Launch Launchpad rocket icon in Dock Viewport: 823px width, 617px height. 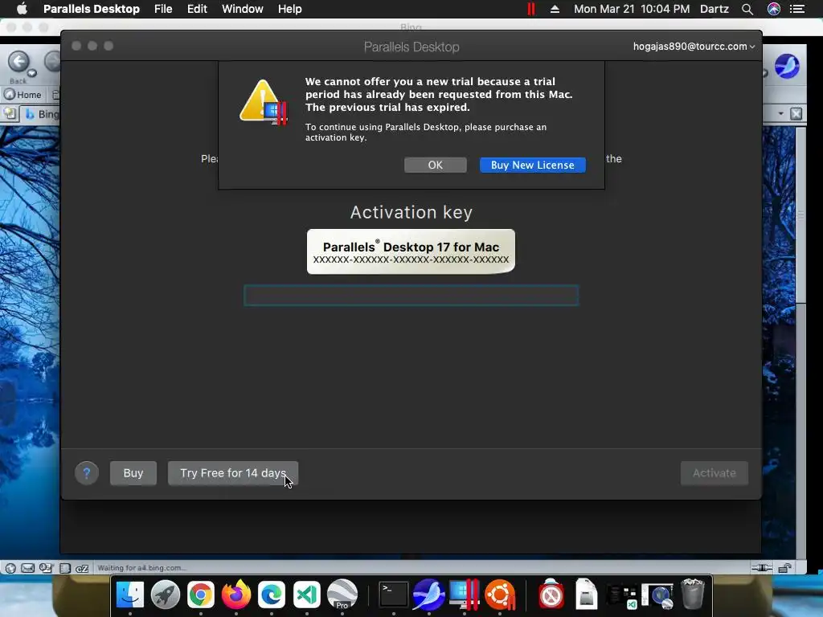coord(166,595)
